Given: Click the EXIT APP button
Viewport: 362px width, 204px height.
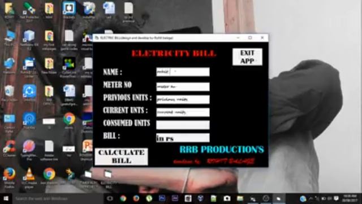Looking at the screenshot, I should click(x=247, y=57).
